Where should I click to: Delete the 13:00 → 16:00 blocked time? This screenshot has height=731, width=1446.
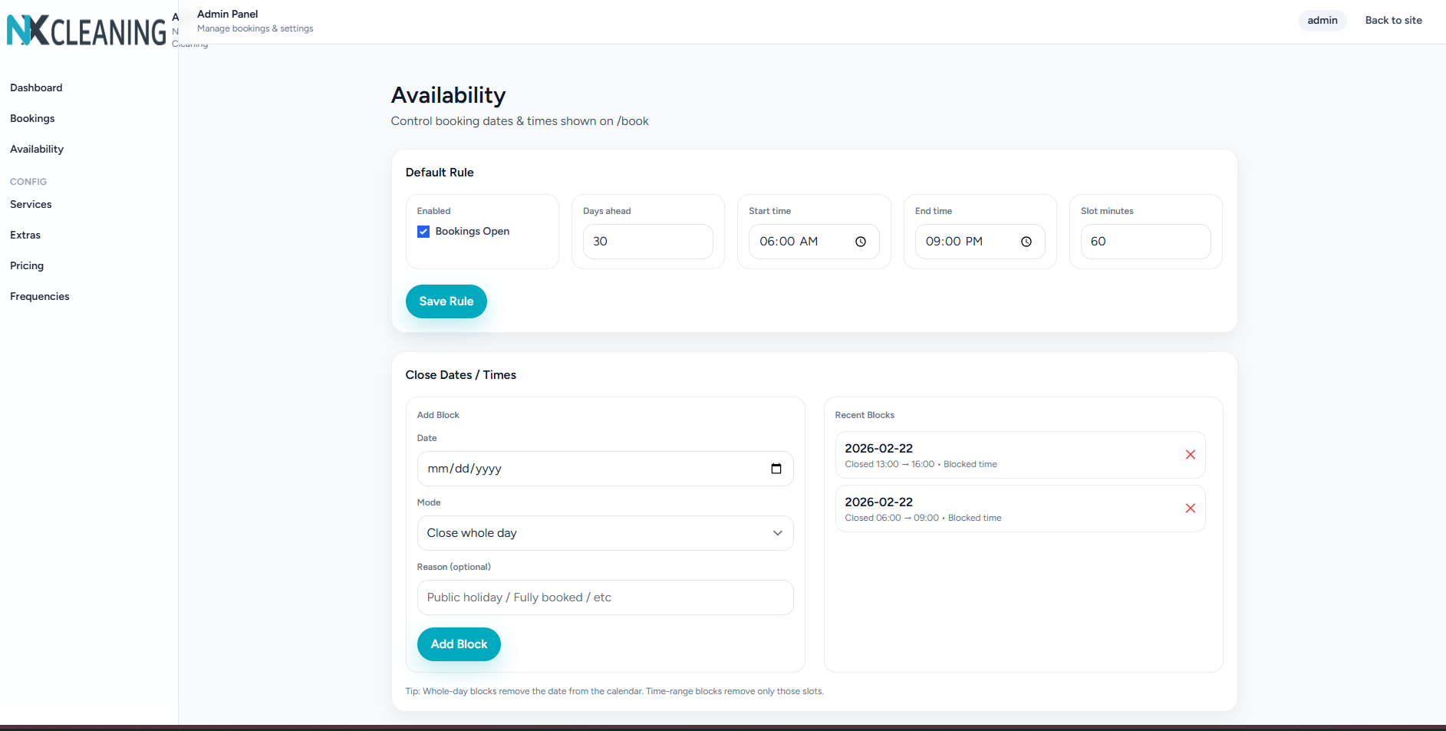1191,455
